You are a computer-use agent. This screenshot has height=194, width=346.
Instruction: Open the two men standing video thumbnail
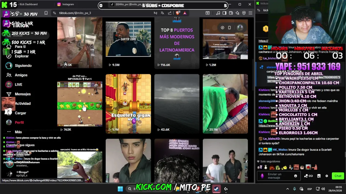pos(225,161)
